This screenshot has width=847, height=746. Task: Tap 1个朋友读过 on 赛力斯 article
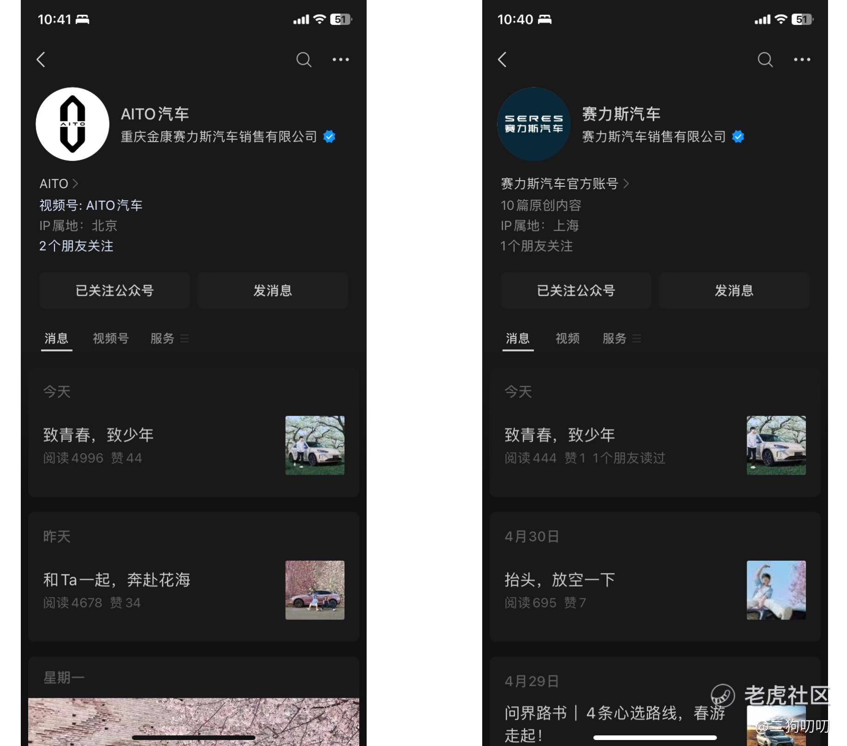629,458
